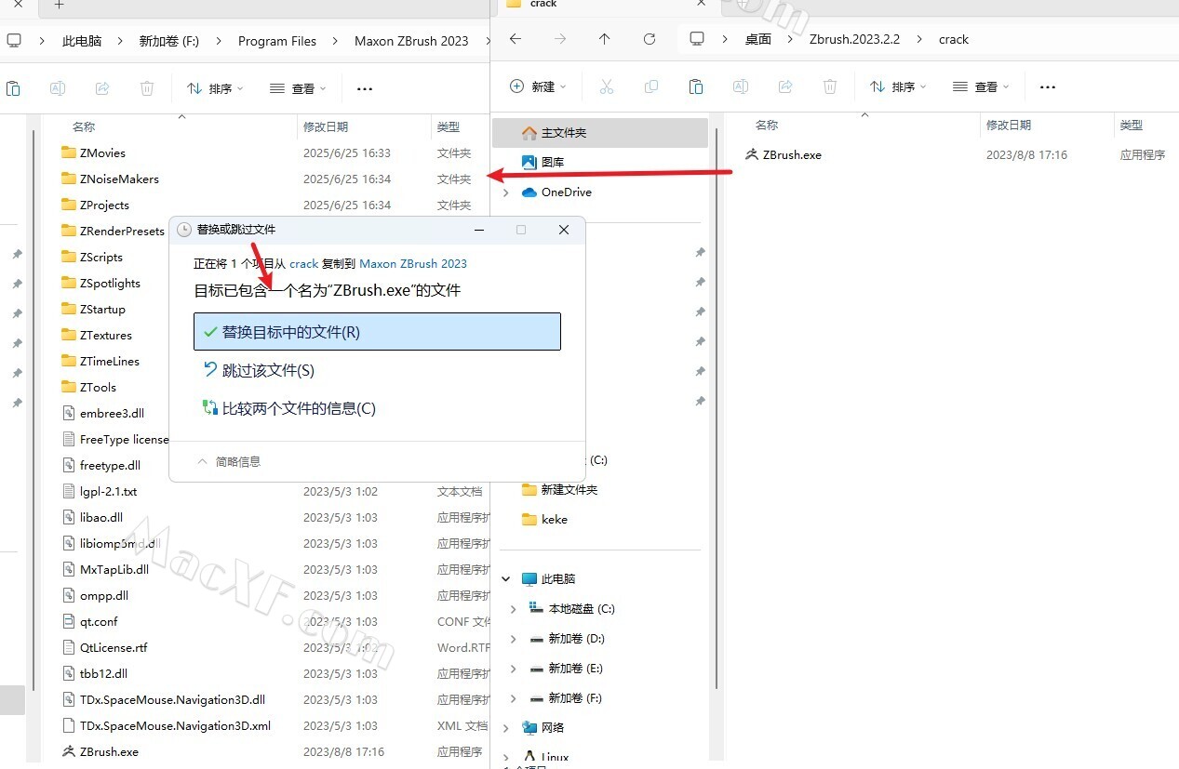This screenshot has height=769, width=1179.
Task: Open the 查看 view dropdown in the Maxon ZBrush 2023 window
Action: 298,88
